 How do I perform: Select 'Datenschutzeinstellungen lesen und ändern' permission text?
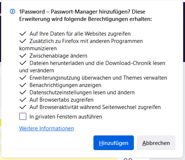click(x=82, y=92)
